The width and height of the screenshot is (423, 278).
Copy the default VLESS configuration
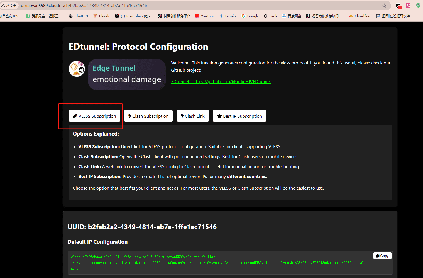coord(382,256)
